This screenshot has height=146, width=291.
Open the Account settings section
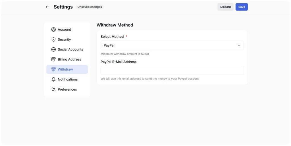(67, 30)
